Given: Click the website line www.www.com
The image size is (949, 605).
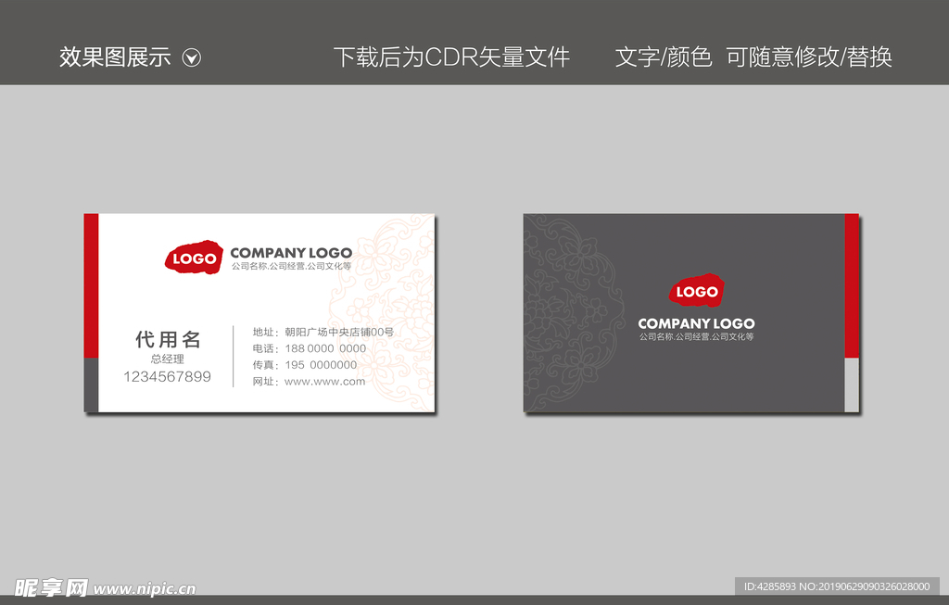Looking at the screenshot, I should point(326,381).
